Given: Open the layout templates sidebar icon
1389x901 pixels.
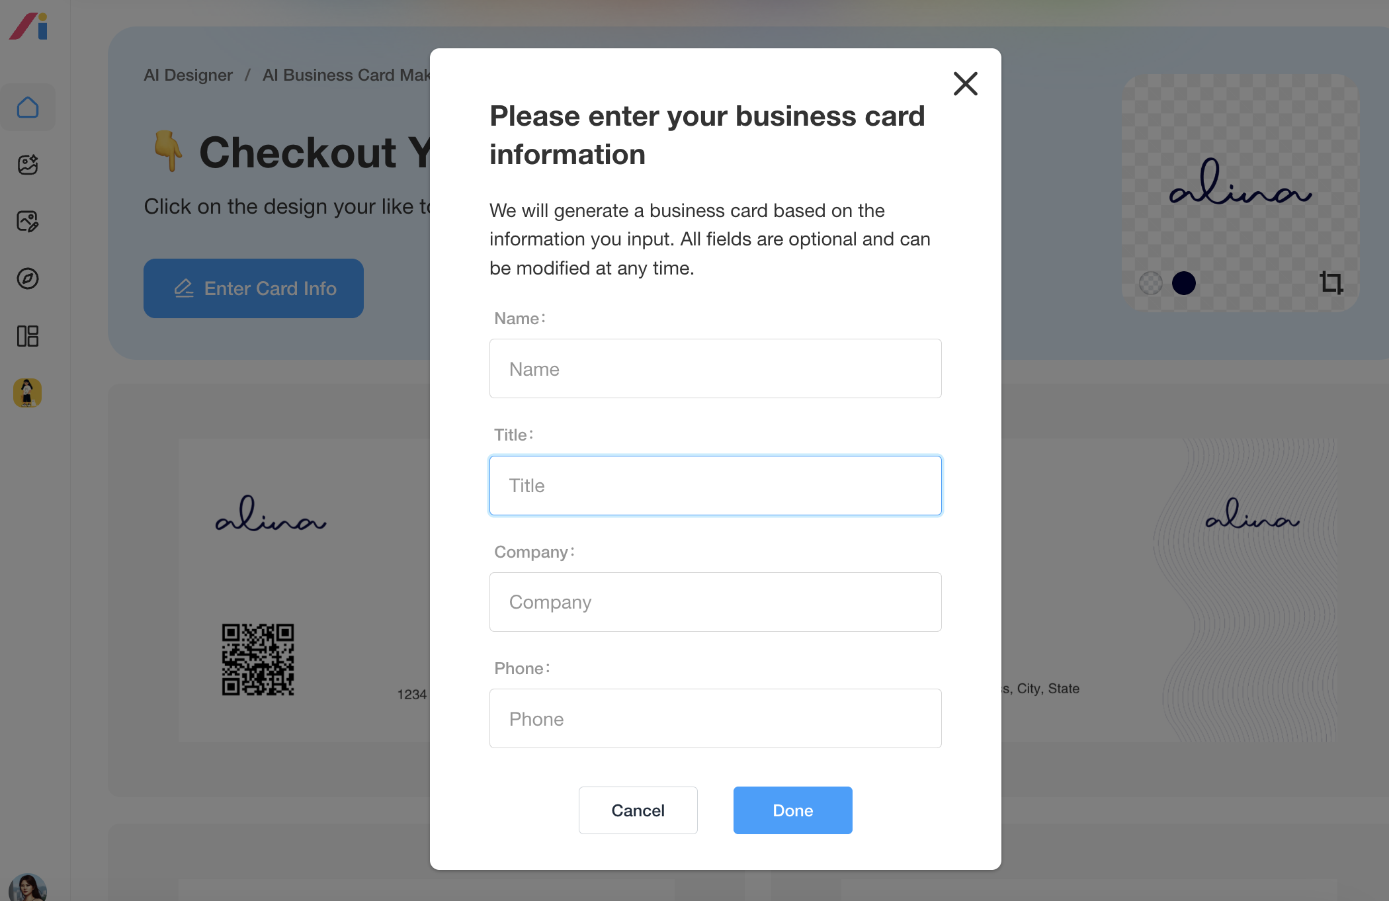Looking at the screenshot, I should (28, 336).
